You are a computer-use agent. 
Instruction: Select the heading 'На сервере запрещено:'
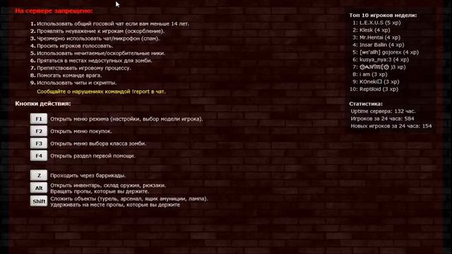tap(54, 11)
